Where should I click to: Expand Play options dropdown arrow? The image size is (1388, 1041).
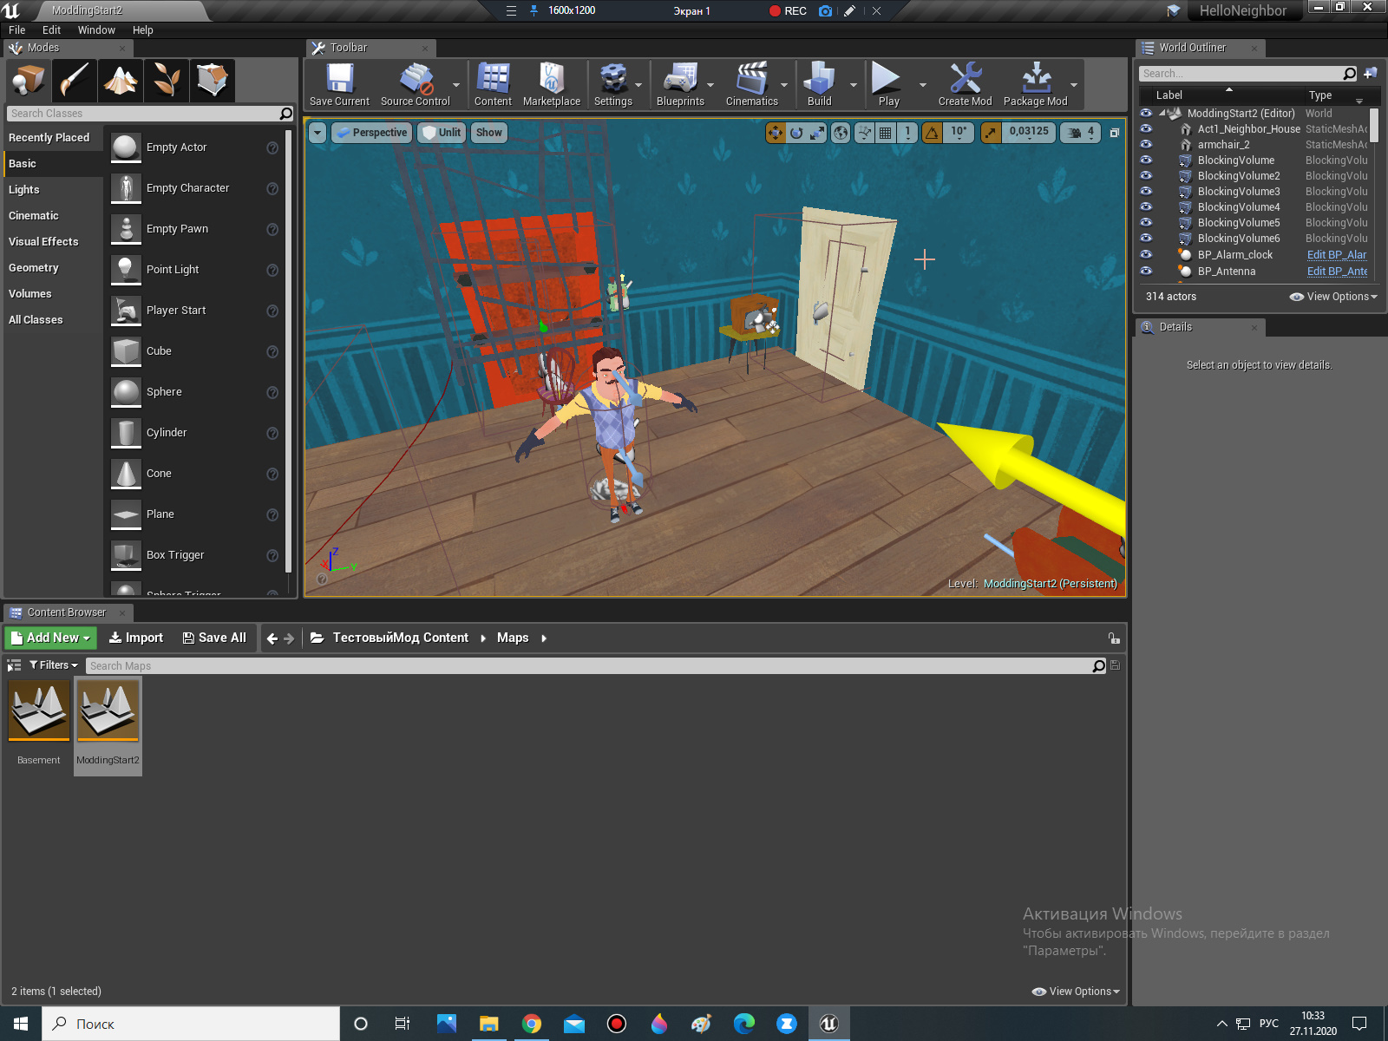click(922, 85)
